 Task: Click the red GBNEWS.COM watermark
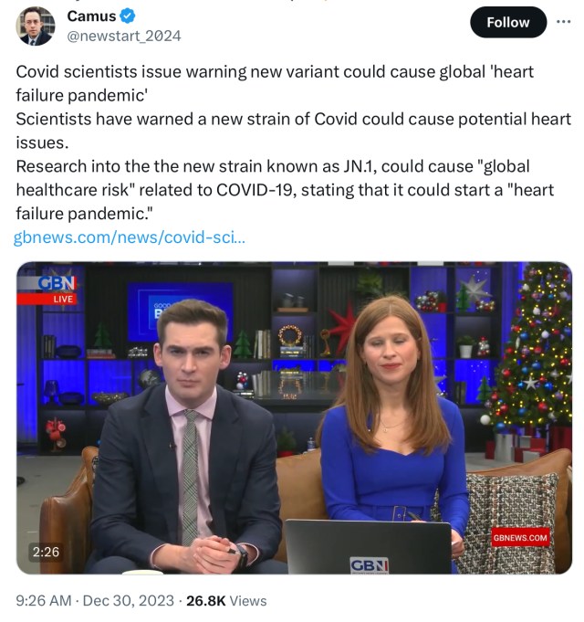[x=520, y=538]
